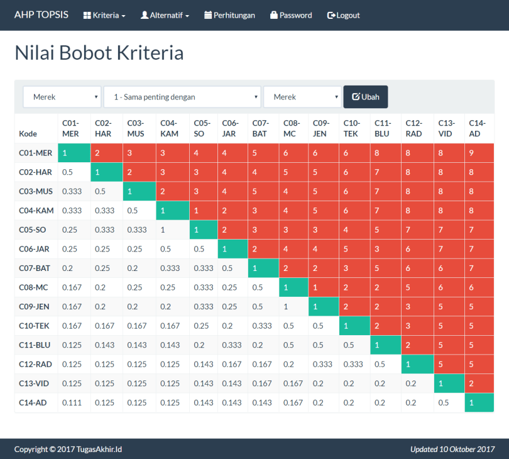This screenshot has width=509, height=459.
Task: Click the C14-AD column header
Action: coord(474,128)
